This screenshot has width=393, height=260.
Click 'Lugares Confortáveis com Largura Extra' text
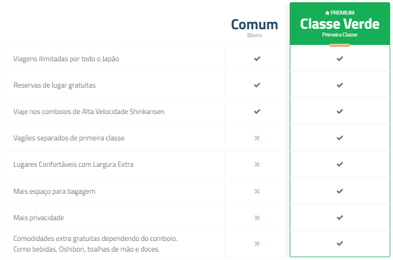point(73,165)
